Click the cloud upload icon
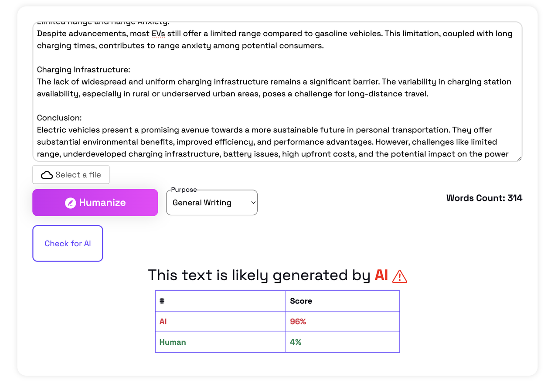558x384 pixels. click(47, 175)
